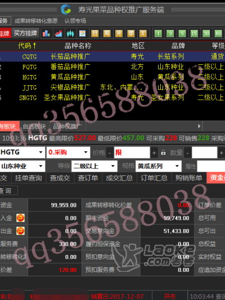Click the 属性 attribute input field
Viewport: 225px width, 300px height.
(x=211, y=166)
